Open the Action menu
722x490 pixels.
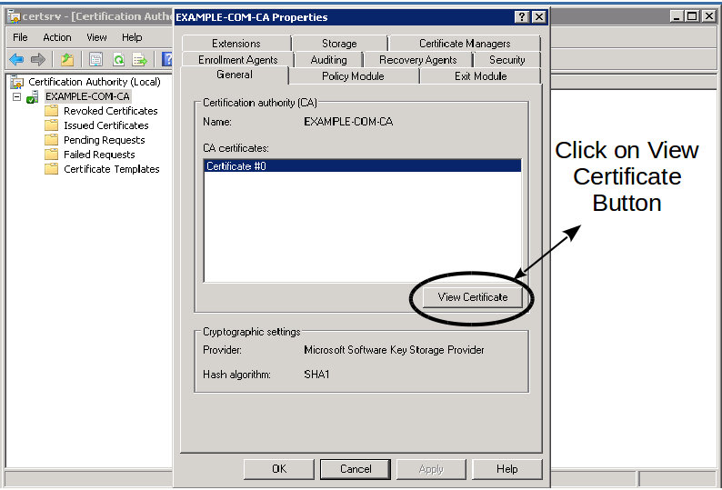pos(56,37)
